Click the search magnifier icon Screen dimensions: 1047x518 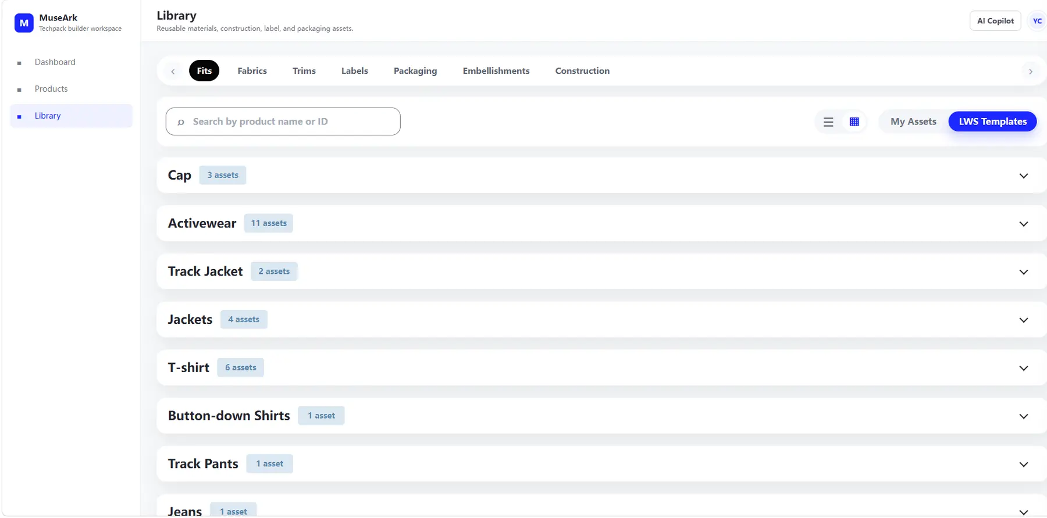click(181, 122)
